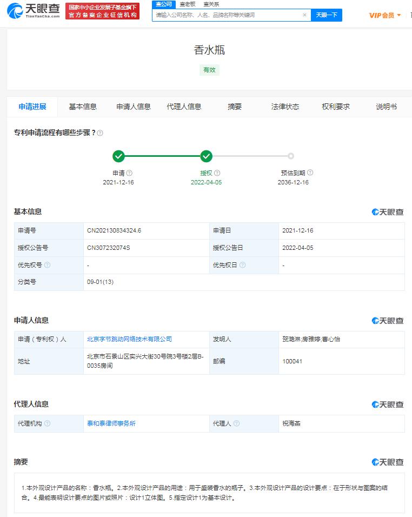Click help icon next to 授权 step

pos(217,173)
